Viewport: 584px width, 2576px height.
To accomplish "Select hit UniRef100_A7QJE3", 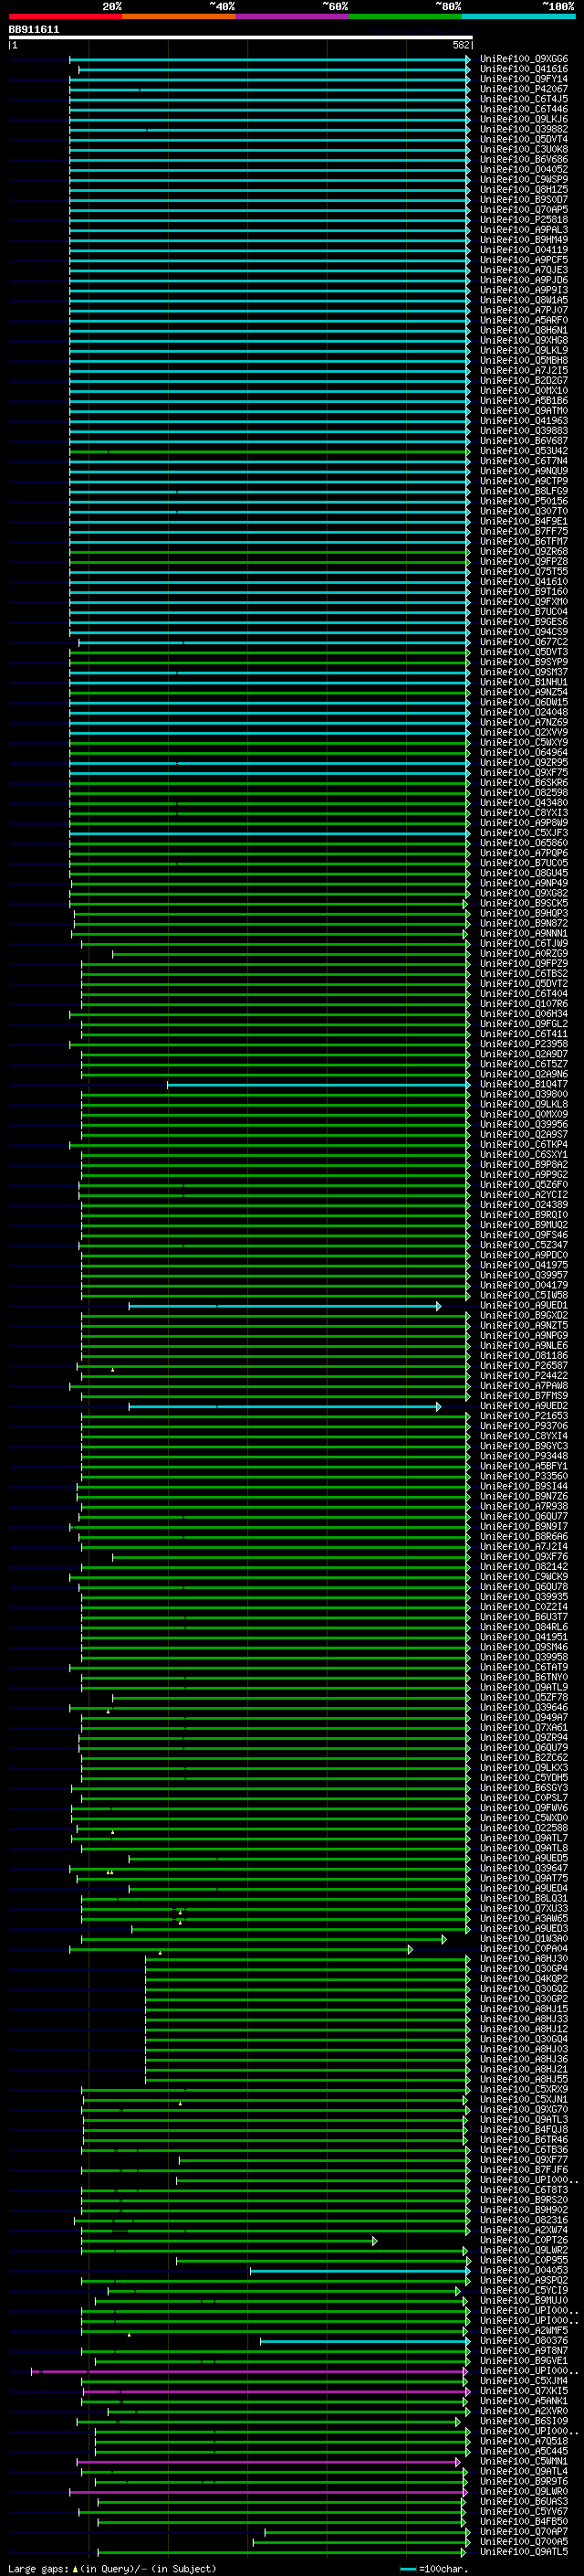I will point(523,270).
